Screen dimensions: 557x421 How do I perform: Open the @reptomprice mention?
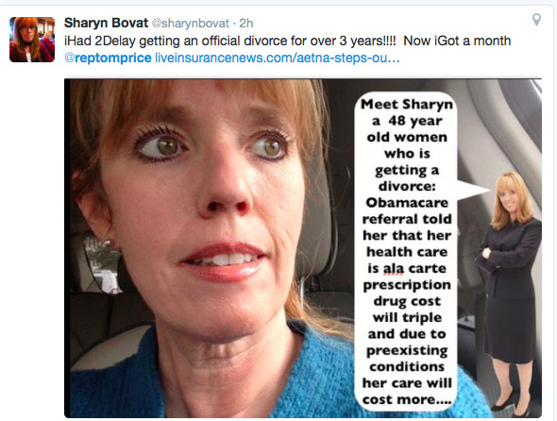pyautogui.click(x=108, y=58)
